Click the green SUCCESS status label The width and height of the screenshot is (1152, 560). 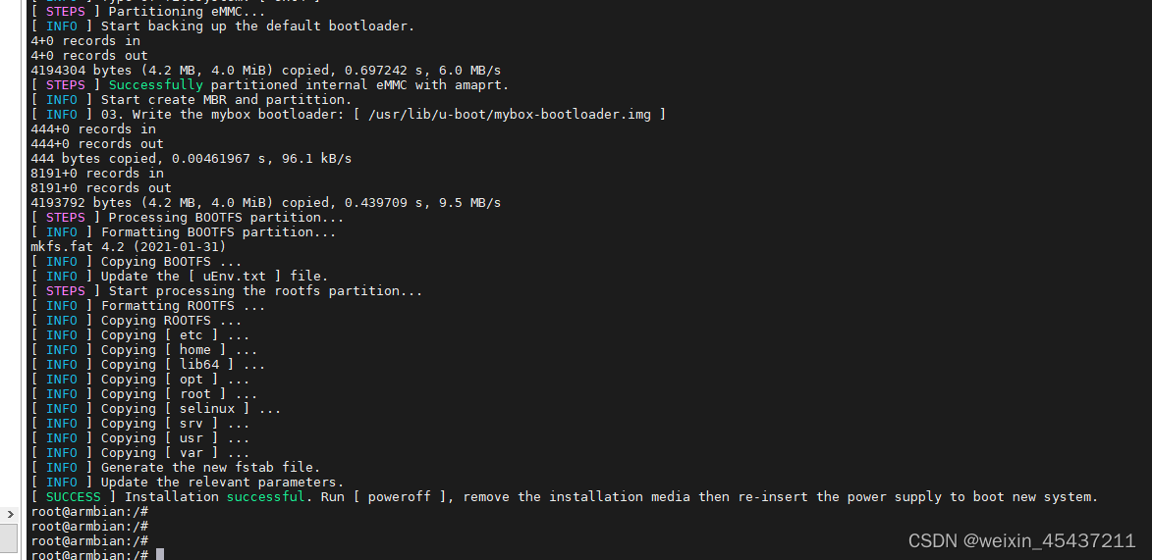[x=74, y=497]
